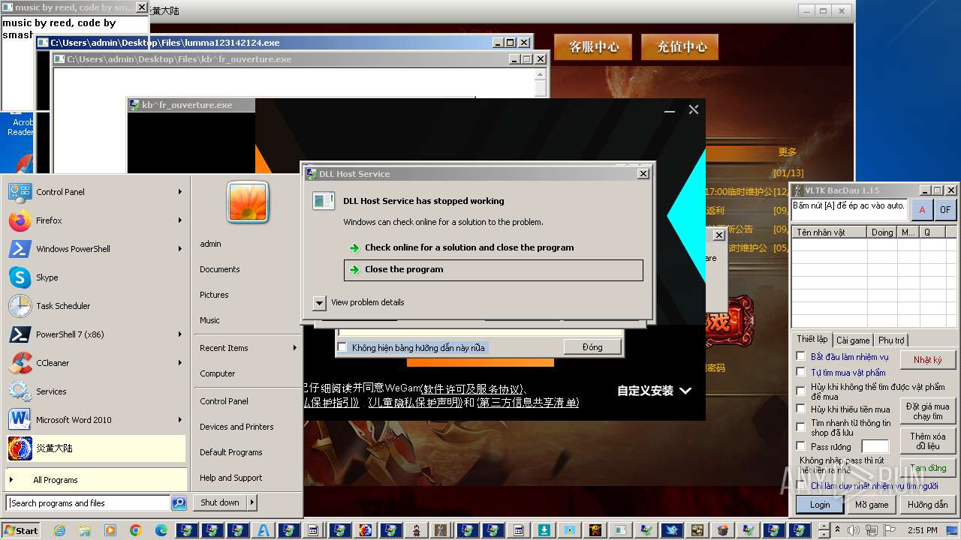Open the Shut down options arrow

pos(252,502)
